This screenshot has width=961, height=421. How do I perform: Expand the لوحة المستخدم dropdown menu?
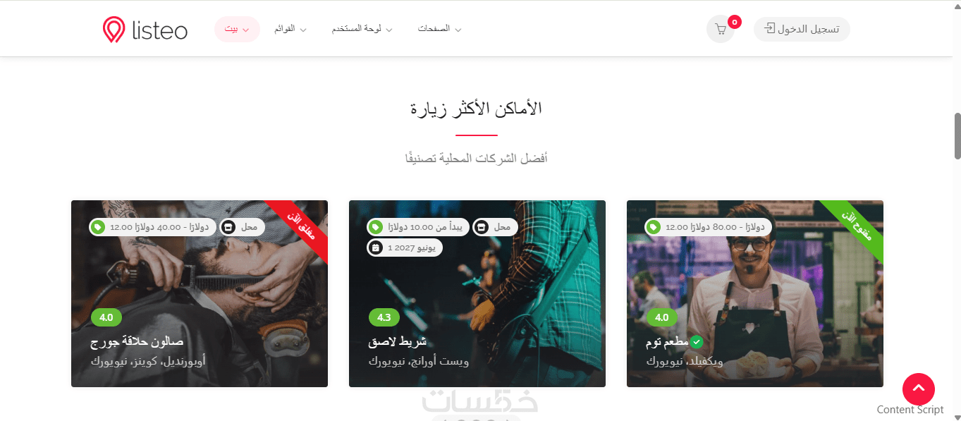coord(362,29)
